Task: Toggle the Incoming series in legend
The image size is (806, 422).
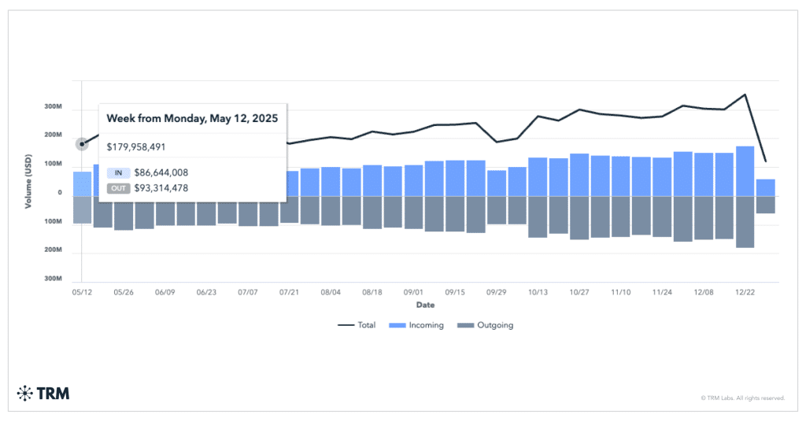Action: [416, 325]
